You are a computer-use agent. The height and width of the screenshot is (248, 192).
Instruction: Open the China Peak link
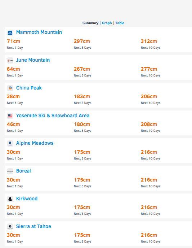pos(29,88)
